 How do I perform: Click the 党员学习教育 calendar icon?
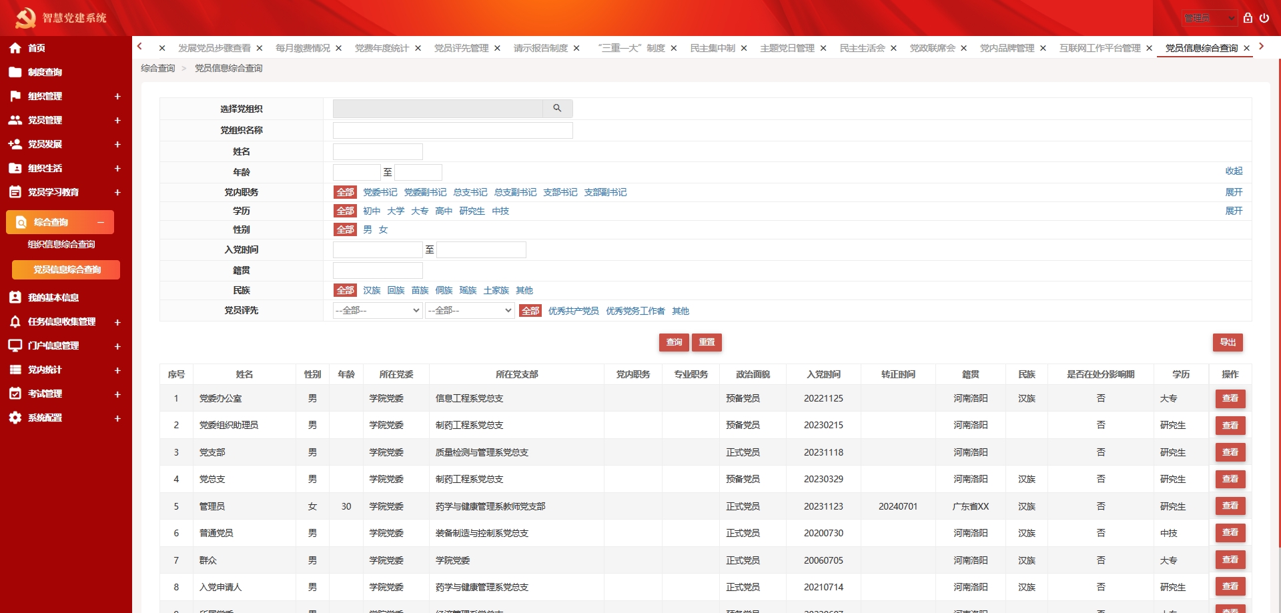[15, 192]
